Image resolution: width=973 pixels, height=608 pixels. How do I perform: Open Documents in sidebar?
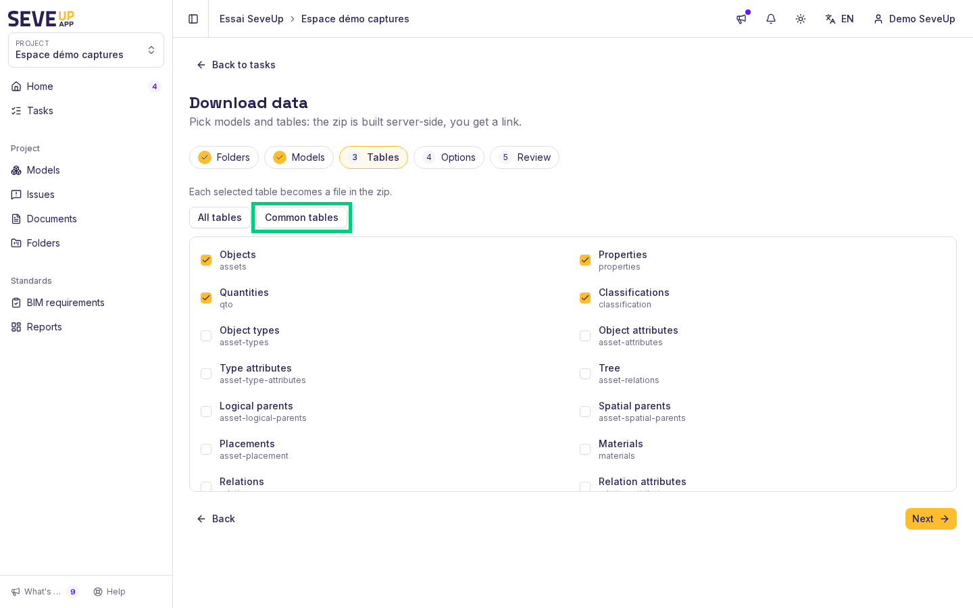tap(86, 219)
